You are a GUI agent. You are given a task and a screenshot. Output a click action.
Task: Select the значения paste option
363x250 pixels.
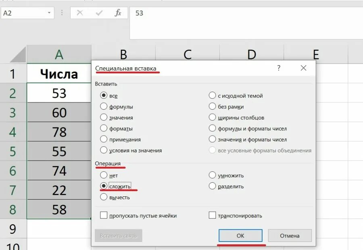117,117
